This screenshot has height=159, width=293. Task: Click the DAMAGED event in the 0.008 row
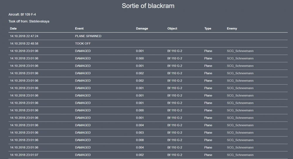pos(83,140)
